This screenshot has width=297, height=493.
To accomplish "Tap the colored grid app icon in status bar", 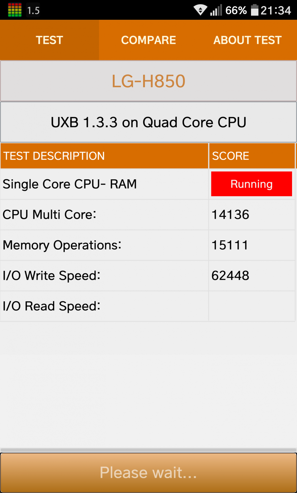I will pos(15,10).
